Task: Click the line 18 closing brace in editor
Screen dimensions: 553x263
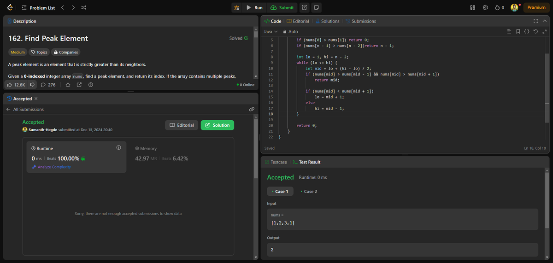Action: (x=298, y=113)
